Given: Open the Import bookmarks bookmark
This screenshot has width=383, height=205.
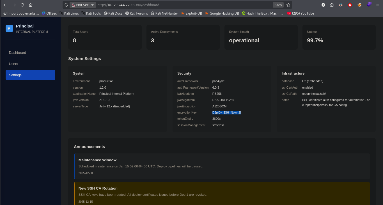Looking at the screenshot, I should point(21,13).
